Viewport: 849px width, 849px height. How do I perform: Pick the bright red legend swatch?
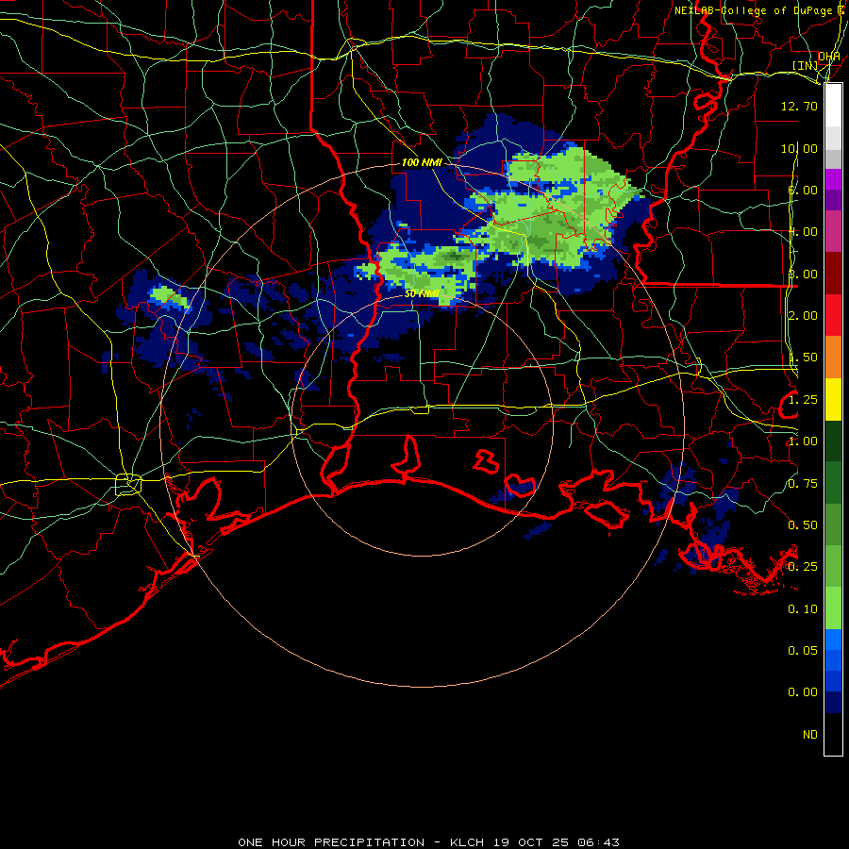[833, 315]
